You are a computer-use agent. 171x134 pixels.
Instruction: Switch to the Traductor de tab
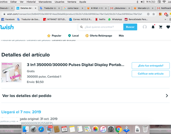tap(50, 8)
